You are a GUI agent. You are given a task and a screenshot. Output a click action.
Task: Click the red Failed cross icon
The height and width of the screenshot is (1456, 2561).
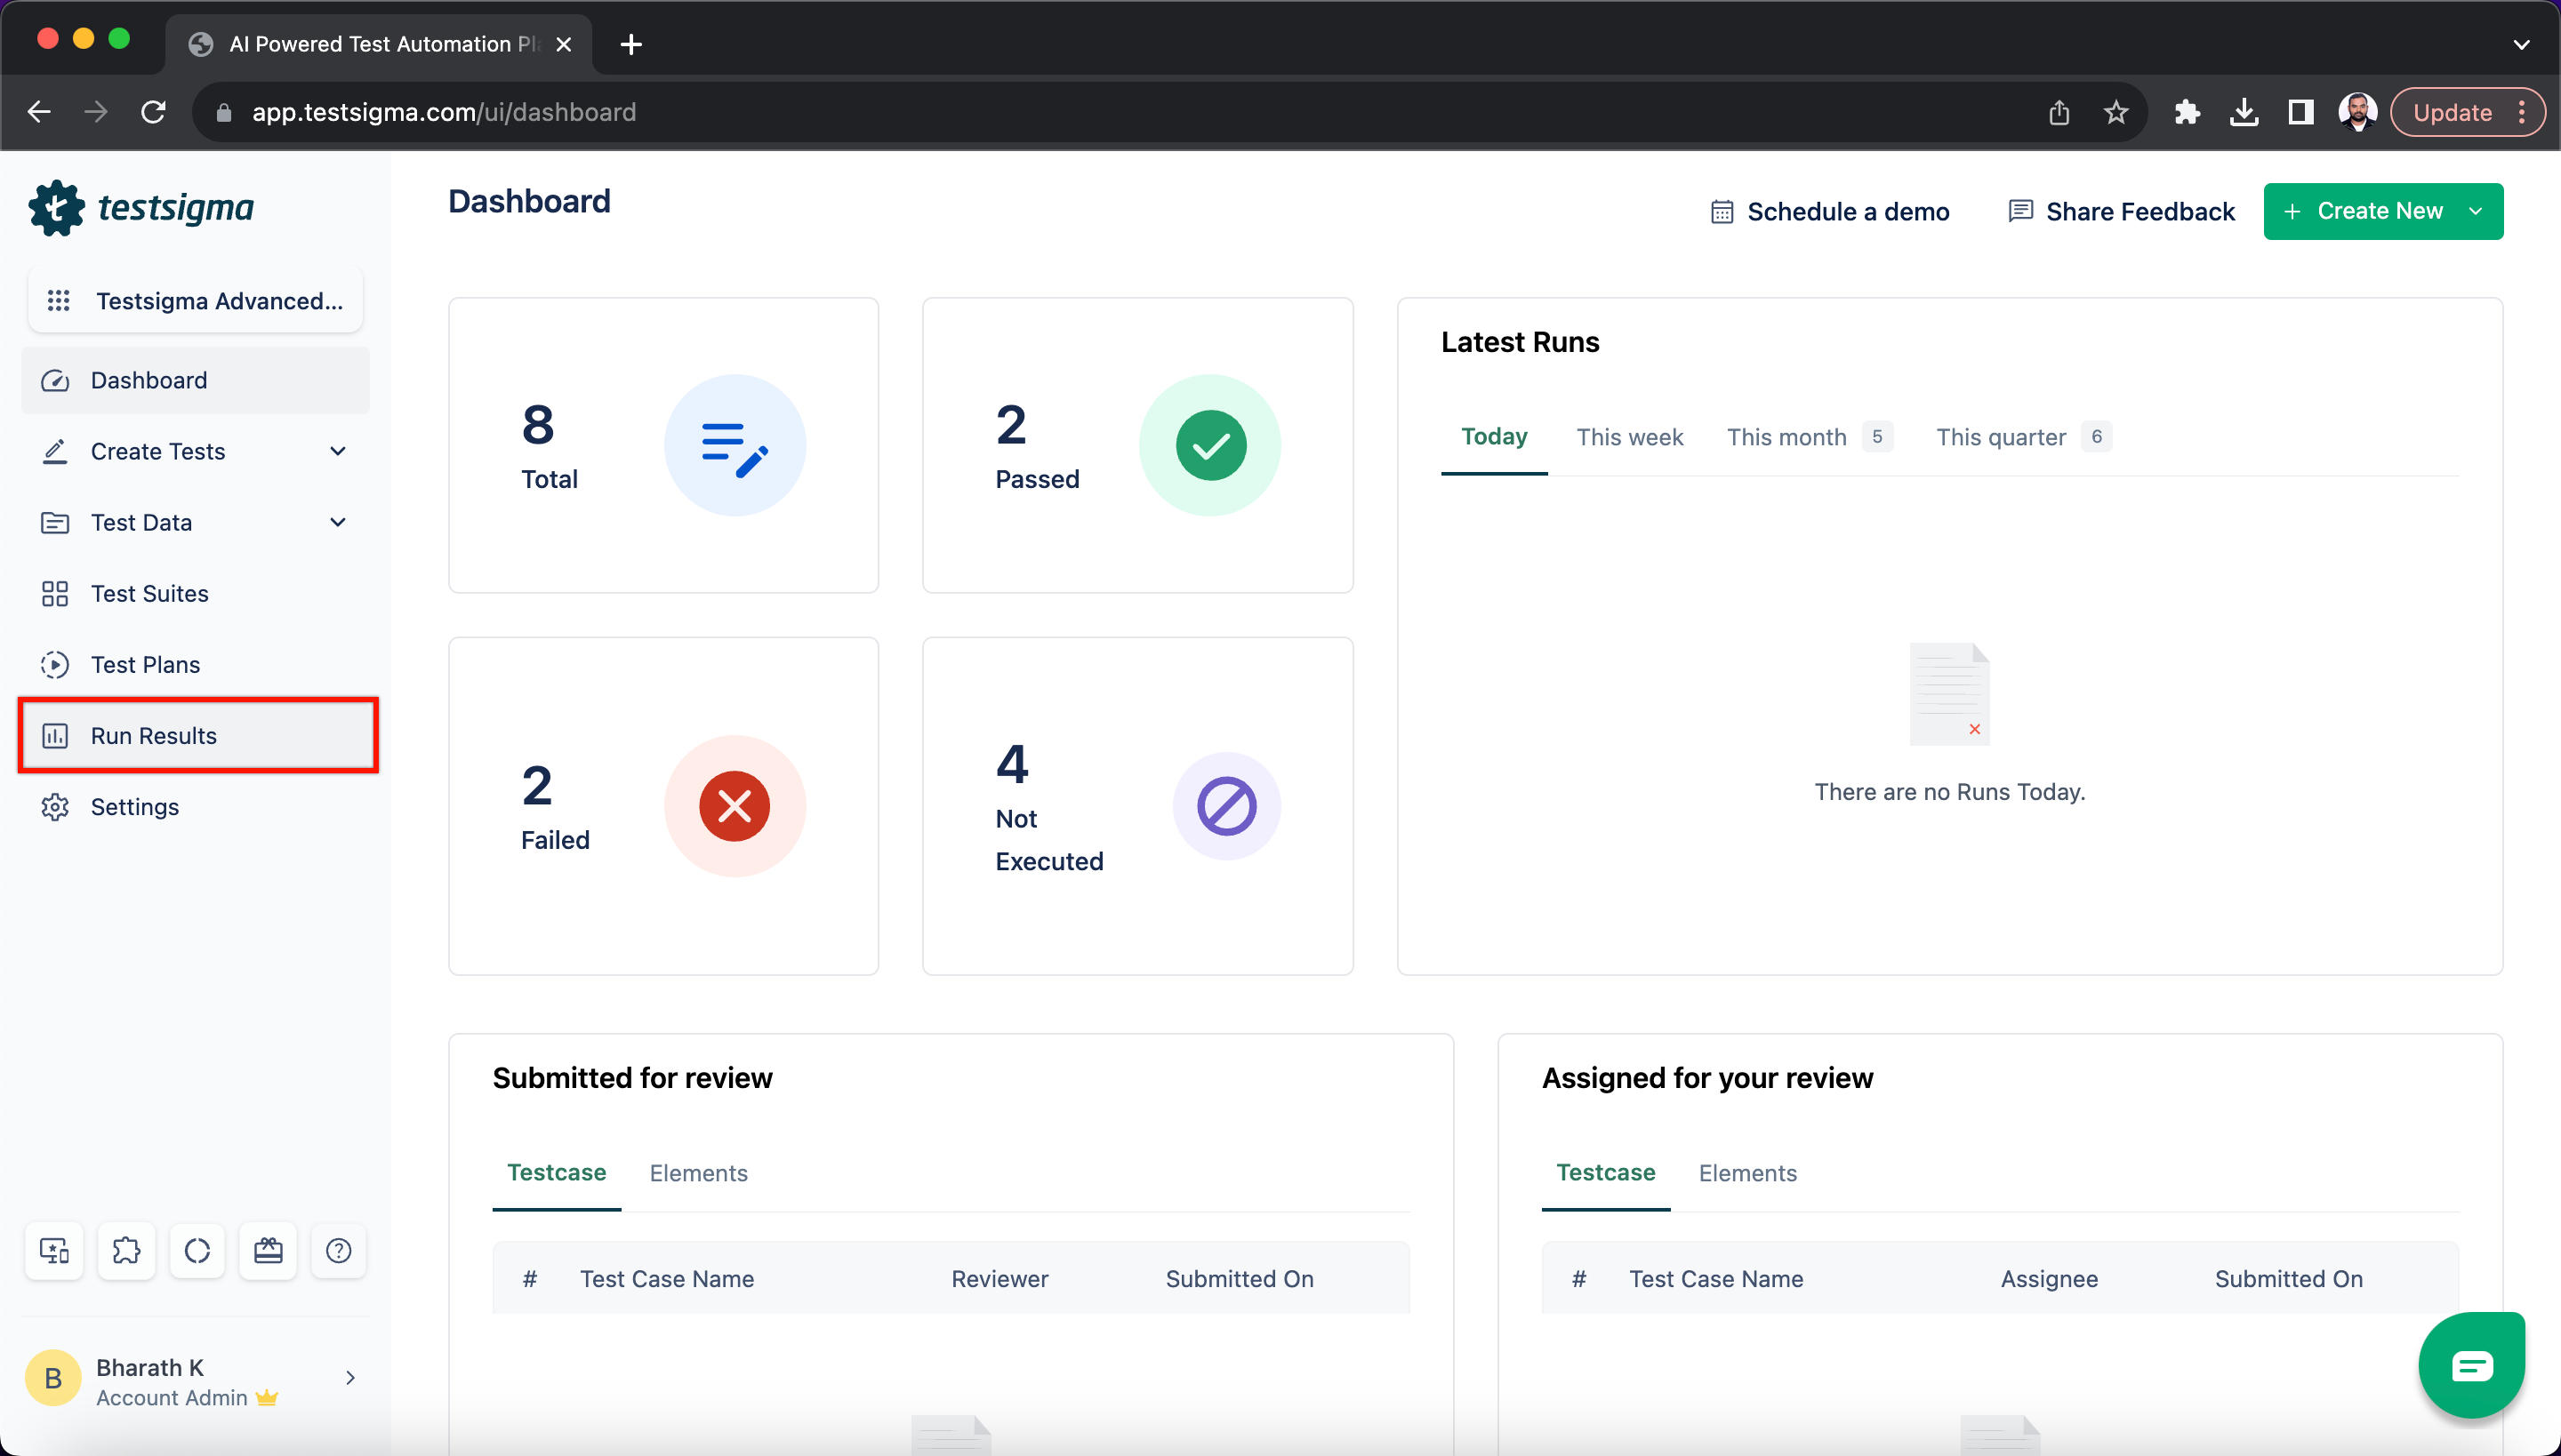point(735,806)
